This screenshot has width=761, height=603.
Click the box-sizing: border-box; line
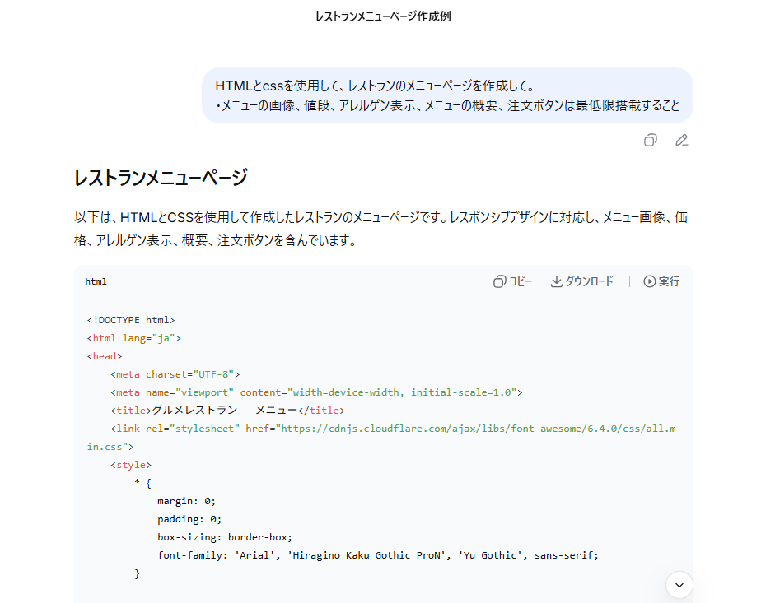pyautogui.click(x=225, y=537)
